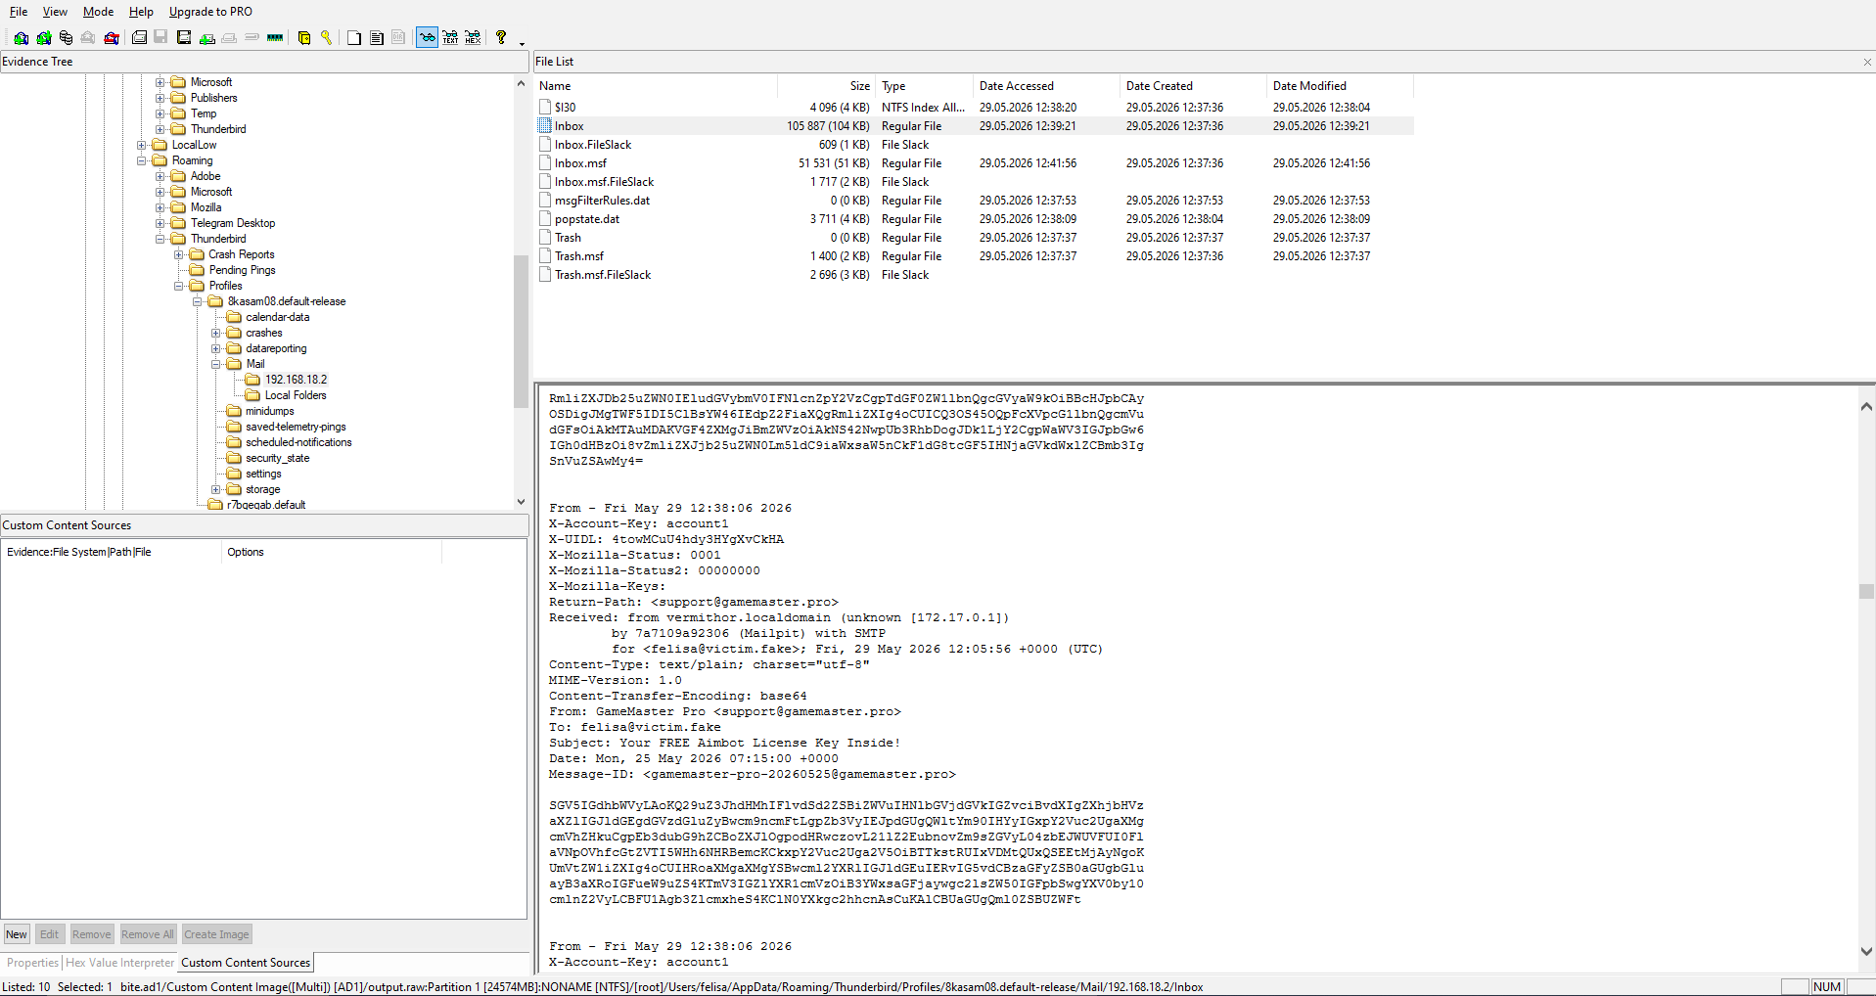Expand the LocalLow folder node

click(142, 145)
